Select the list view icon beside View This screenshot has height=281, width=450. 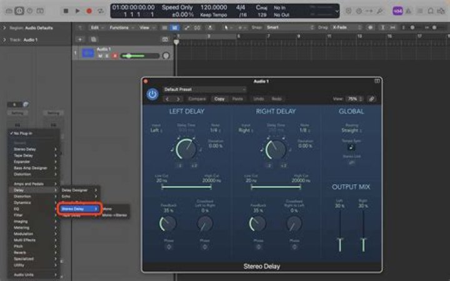pos(165,27)
